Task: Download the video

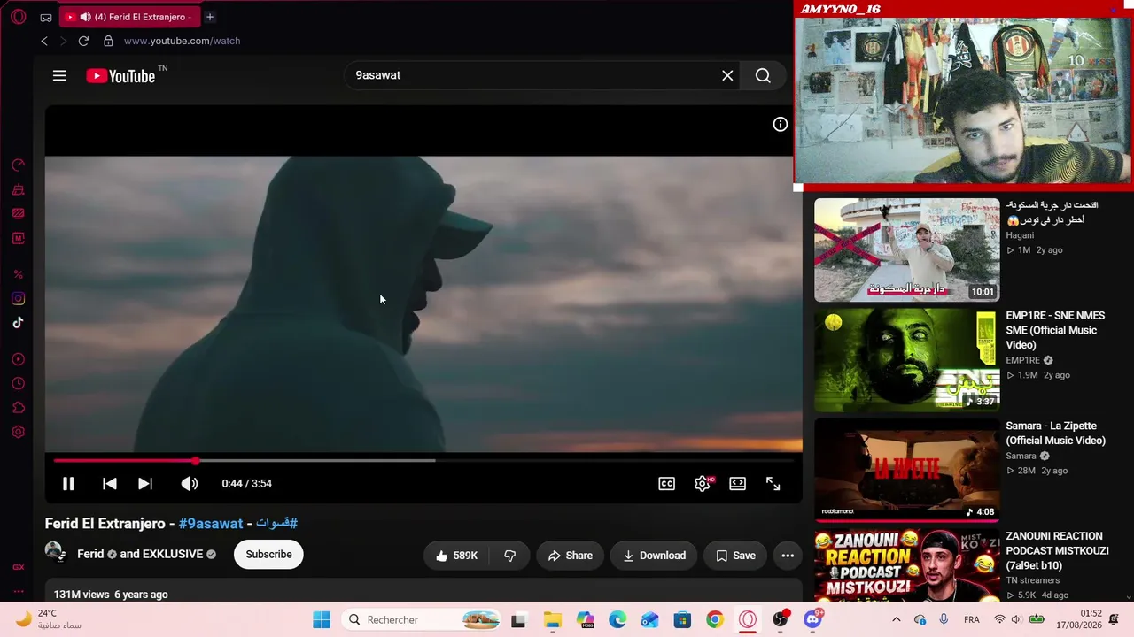Action: coord(654,556)
